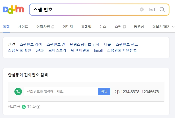Viewport: 175px width, 118px height.
Task: Open the T전화 provider link
Action: click(x=32, y=107)
